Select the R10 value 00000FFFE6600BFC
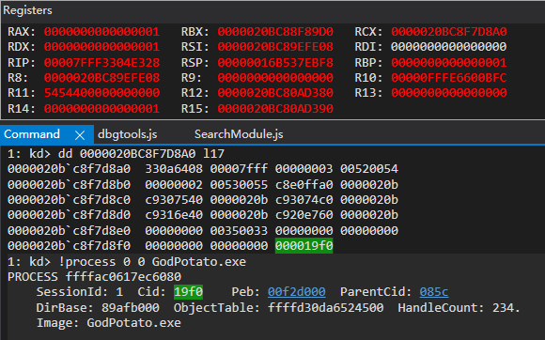 coord(449,77)
